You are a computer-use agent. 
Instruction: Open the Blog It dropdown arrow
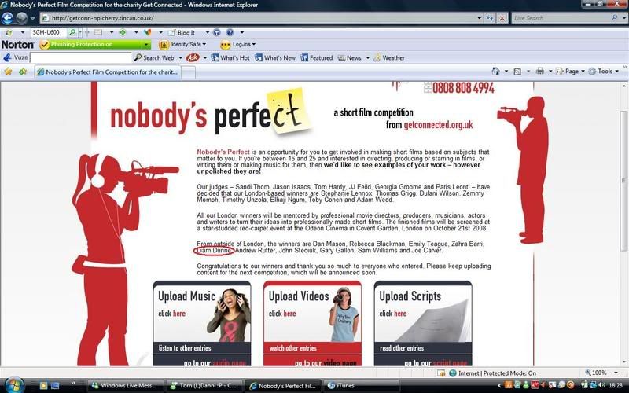[x=208, y=32]
